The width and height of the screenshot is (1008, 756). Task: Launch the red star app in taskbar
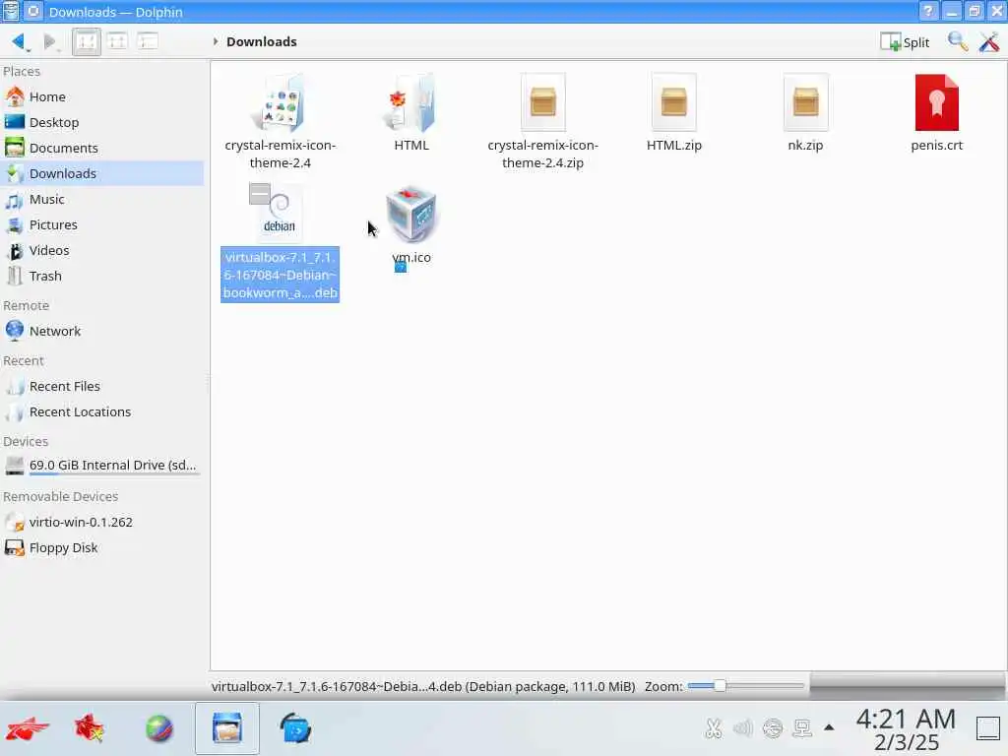coord(90,729)
